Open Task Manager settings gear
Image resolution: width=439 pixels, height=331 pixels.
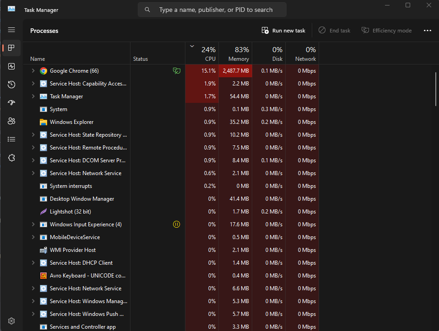pos(11,321)
